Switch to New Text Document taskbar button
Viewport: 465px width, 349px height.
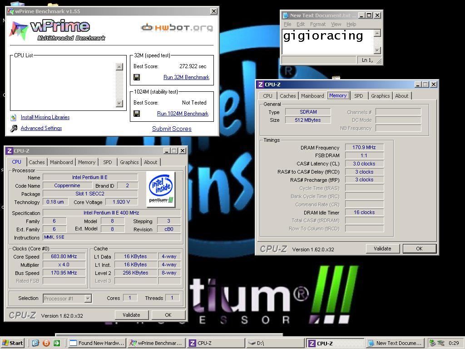coord(395,343)
